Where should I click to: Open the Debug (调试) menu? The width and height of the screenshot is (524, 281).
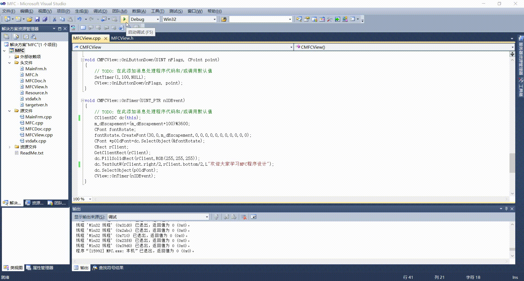[100, 11]
